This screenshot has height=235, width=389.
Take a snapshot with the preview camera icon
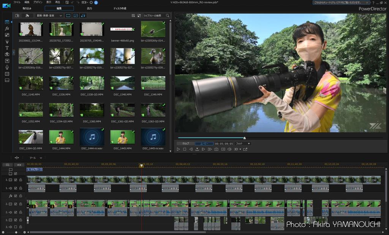(216, 149)
